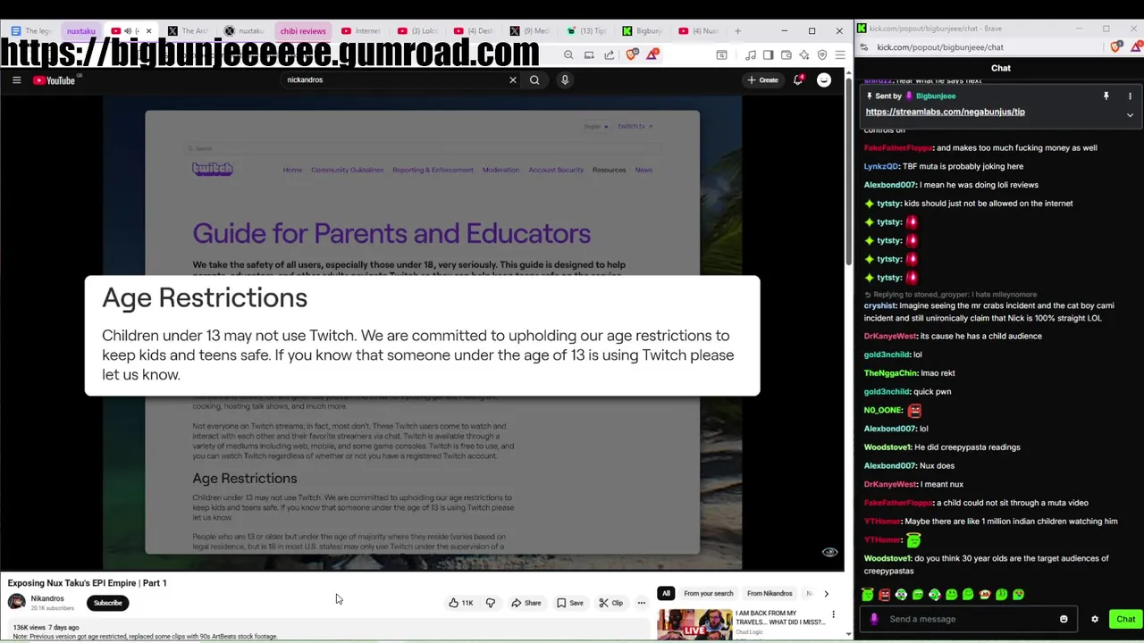The height and width of the screenshot is (643, 1144).
Task: Insert the first quick emote in row
Action: 868,595
